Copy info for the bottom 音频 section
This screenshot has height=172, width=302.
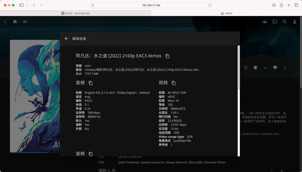coord(91,154)
